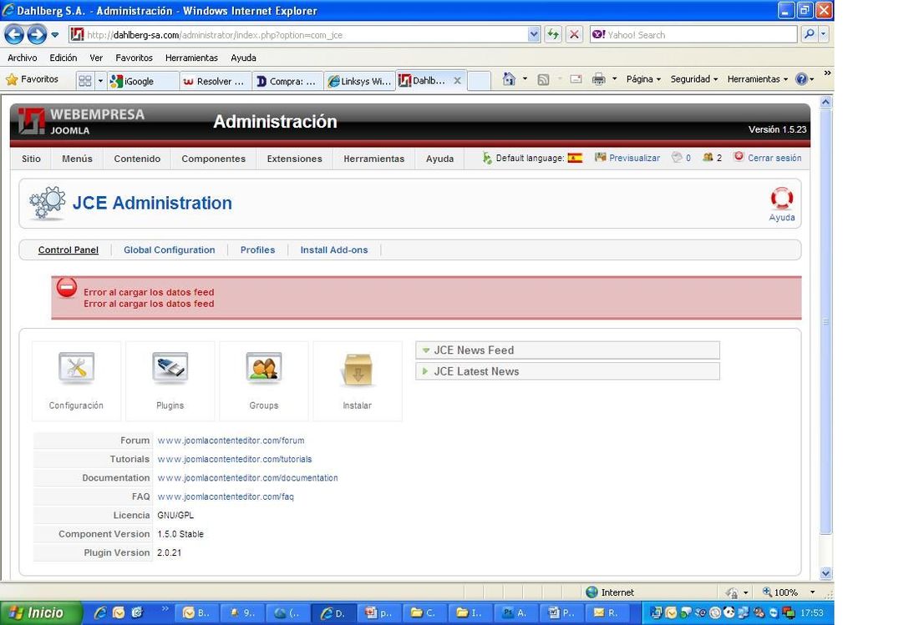Image resolution: width=919 pixels, height=625 pixels.
Task: Click the system tray clock 17:53
Action: [811, 612]
